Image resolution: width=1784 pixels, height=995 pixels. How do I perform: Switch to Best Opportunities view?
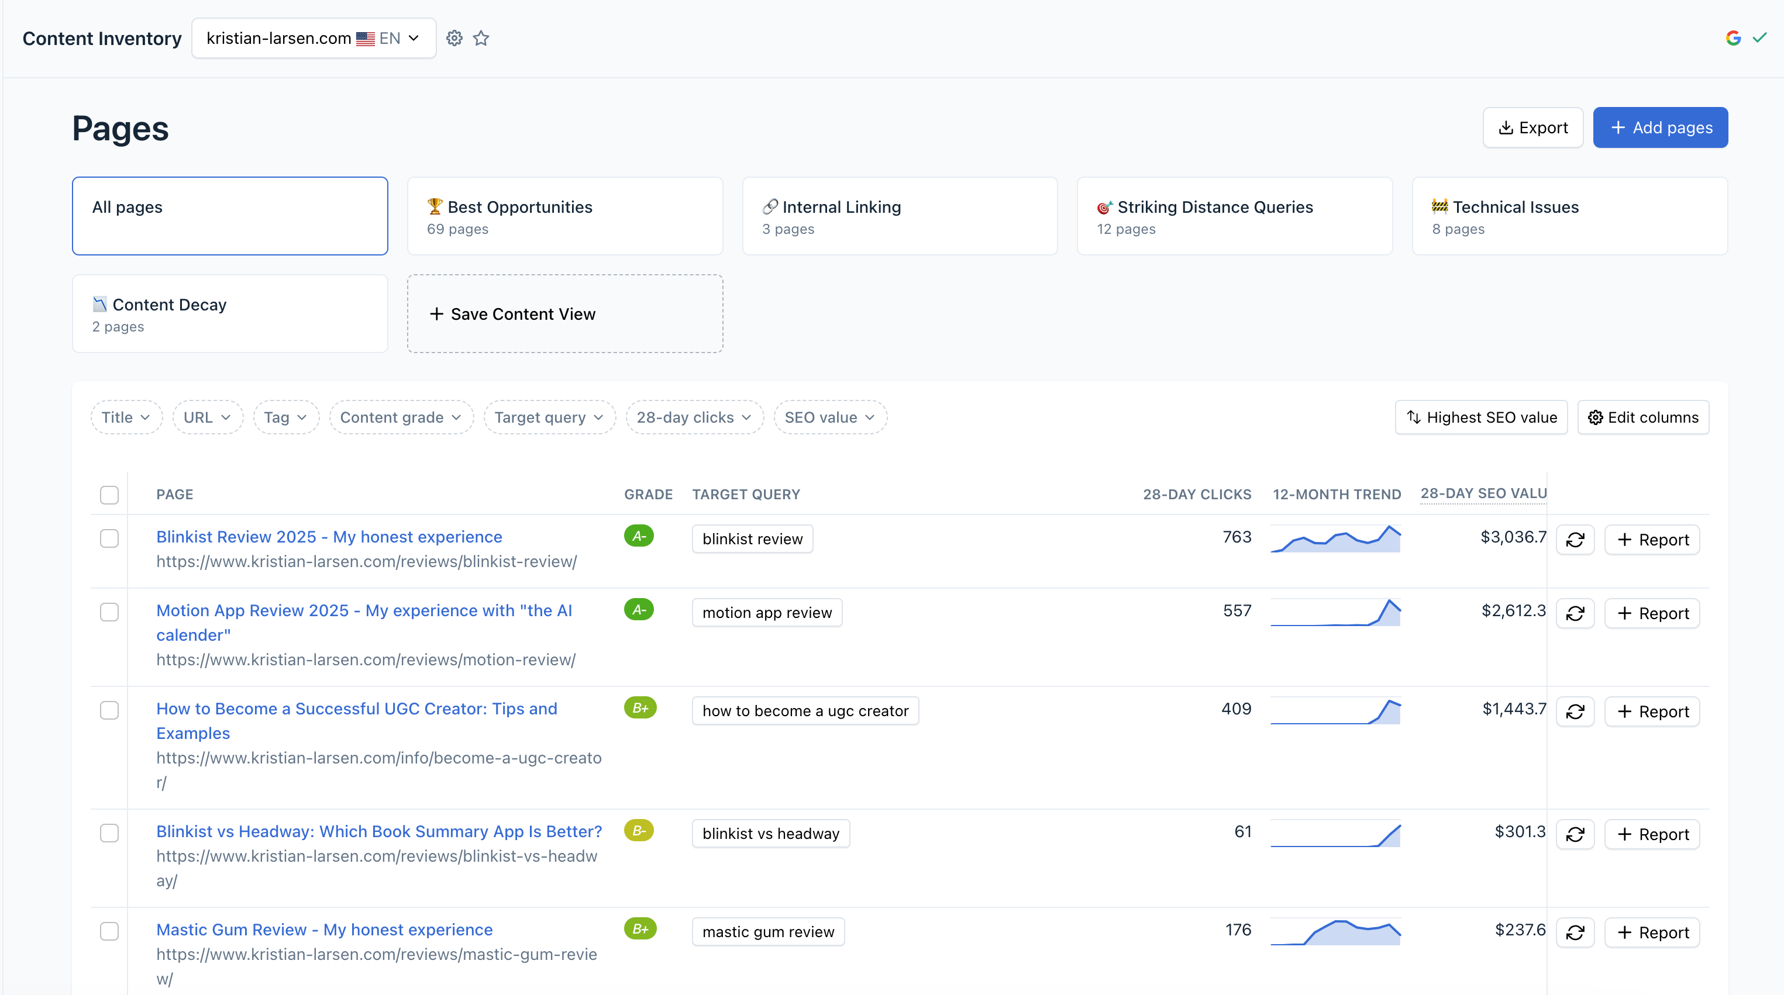pos(564,216)
